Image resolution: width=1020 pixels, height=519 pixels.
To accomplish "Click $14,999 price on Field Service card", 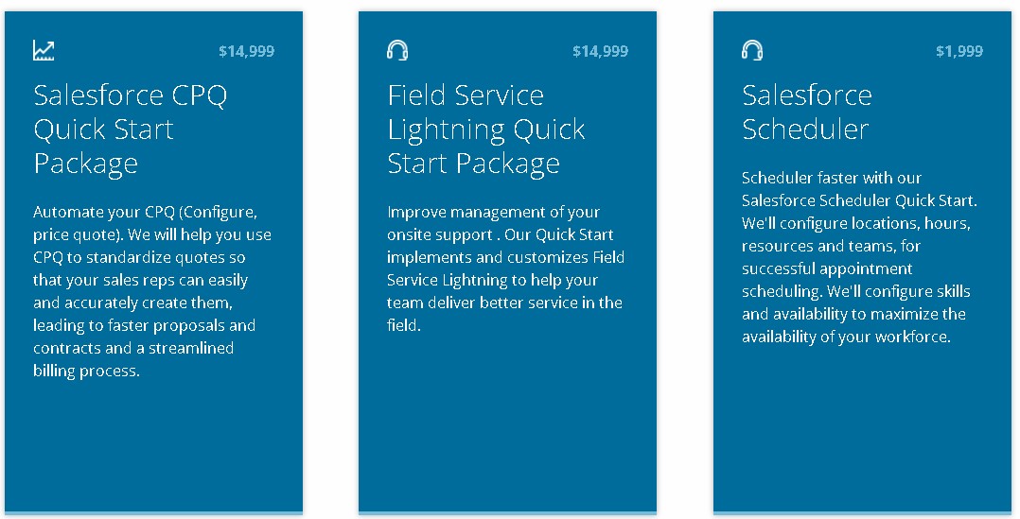I will pyautogui.click(x=601, y=51).
